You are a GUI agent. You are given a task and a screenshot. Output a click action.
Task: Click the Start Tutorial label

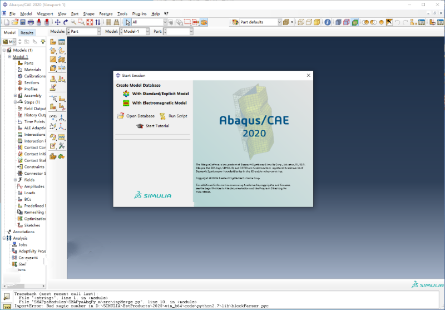click(157, 126)
